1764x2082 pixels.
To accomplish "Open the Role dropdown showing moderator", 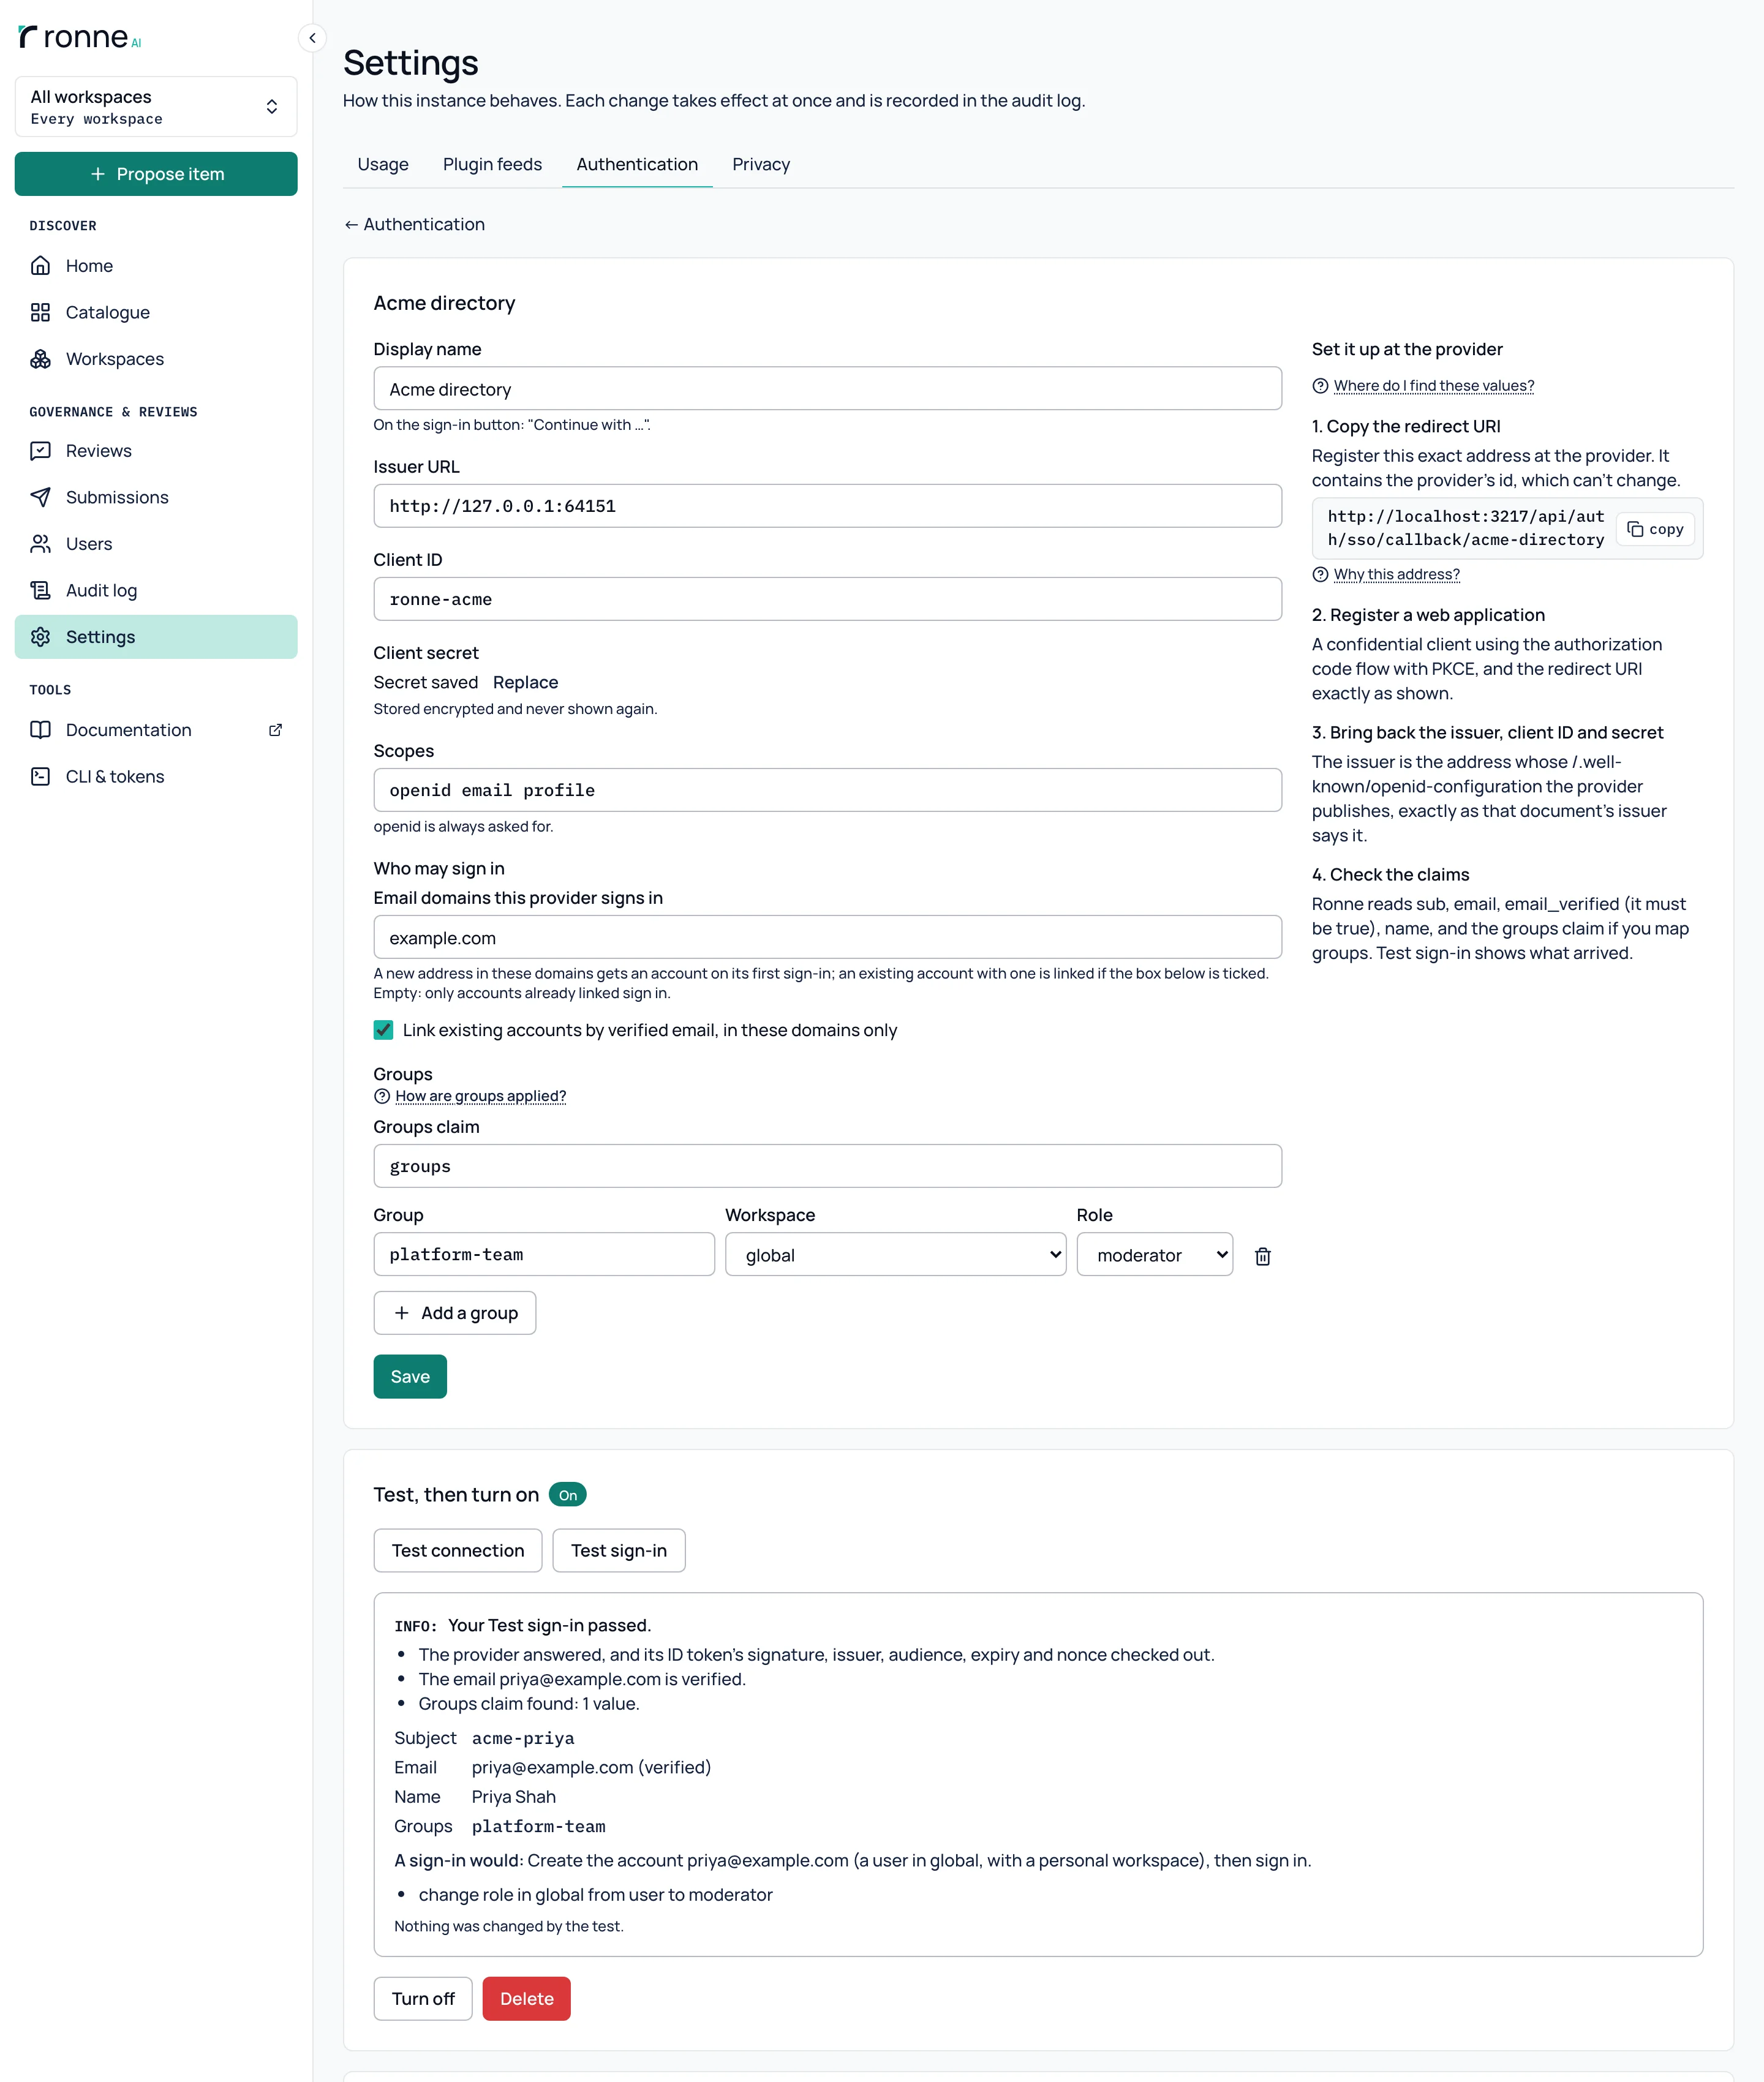I will [1154, 1254].
